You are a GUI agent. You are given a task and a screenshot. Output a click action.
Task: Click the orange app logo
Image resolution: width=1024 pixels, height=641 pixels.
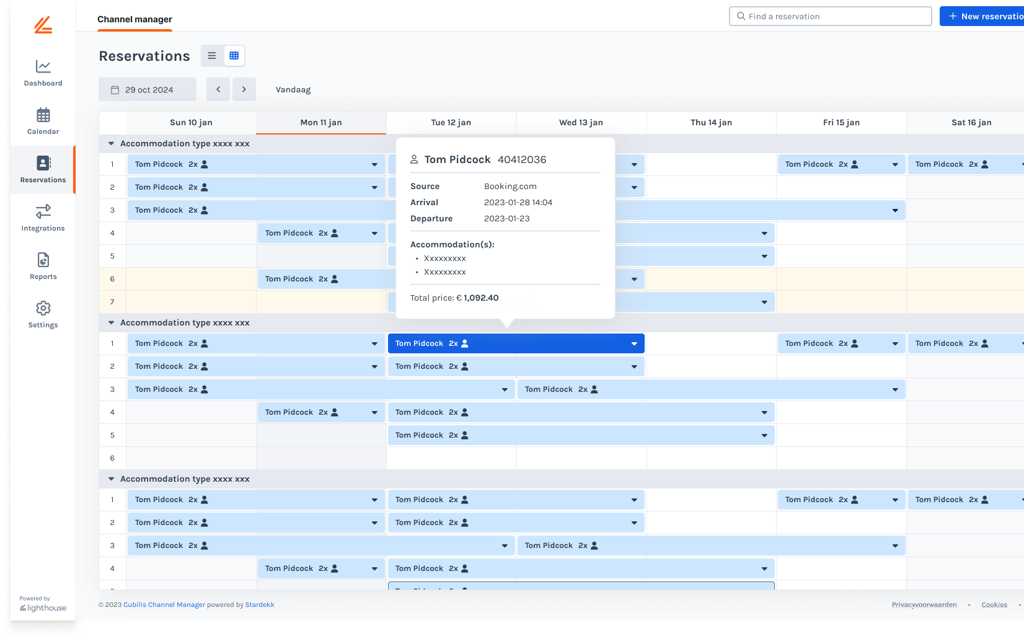click(x=43, y=25)
